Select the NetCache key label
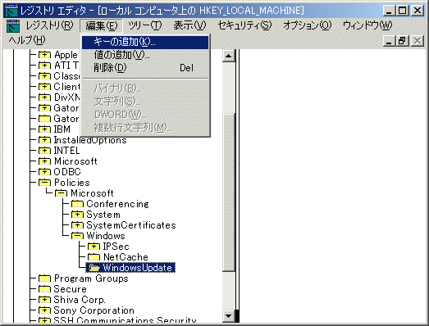Screen dimensions: 429x326 click(126, 257)
